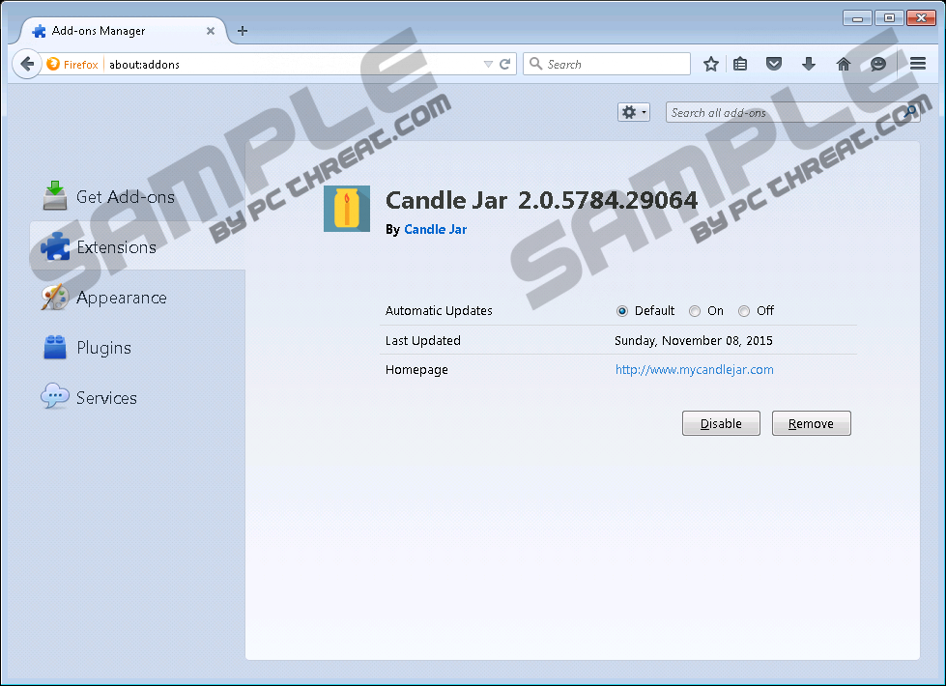
Task: Show bookmarks list icon
Action: point(740,64)
